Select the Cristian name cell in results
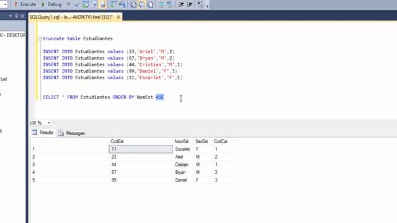Viewport: 397px width, 223px height. click(183, 165)
